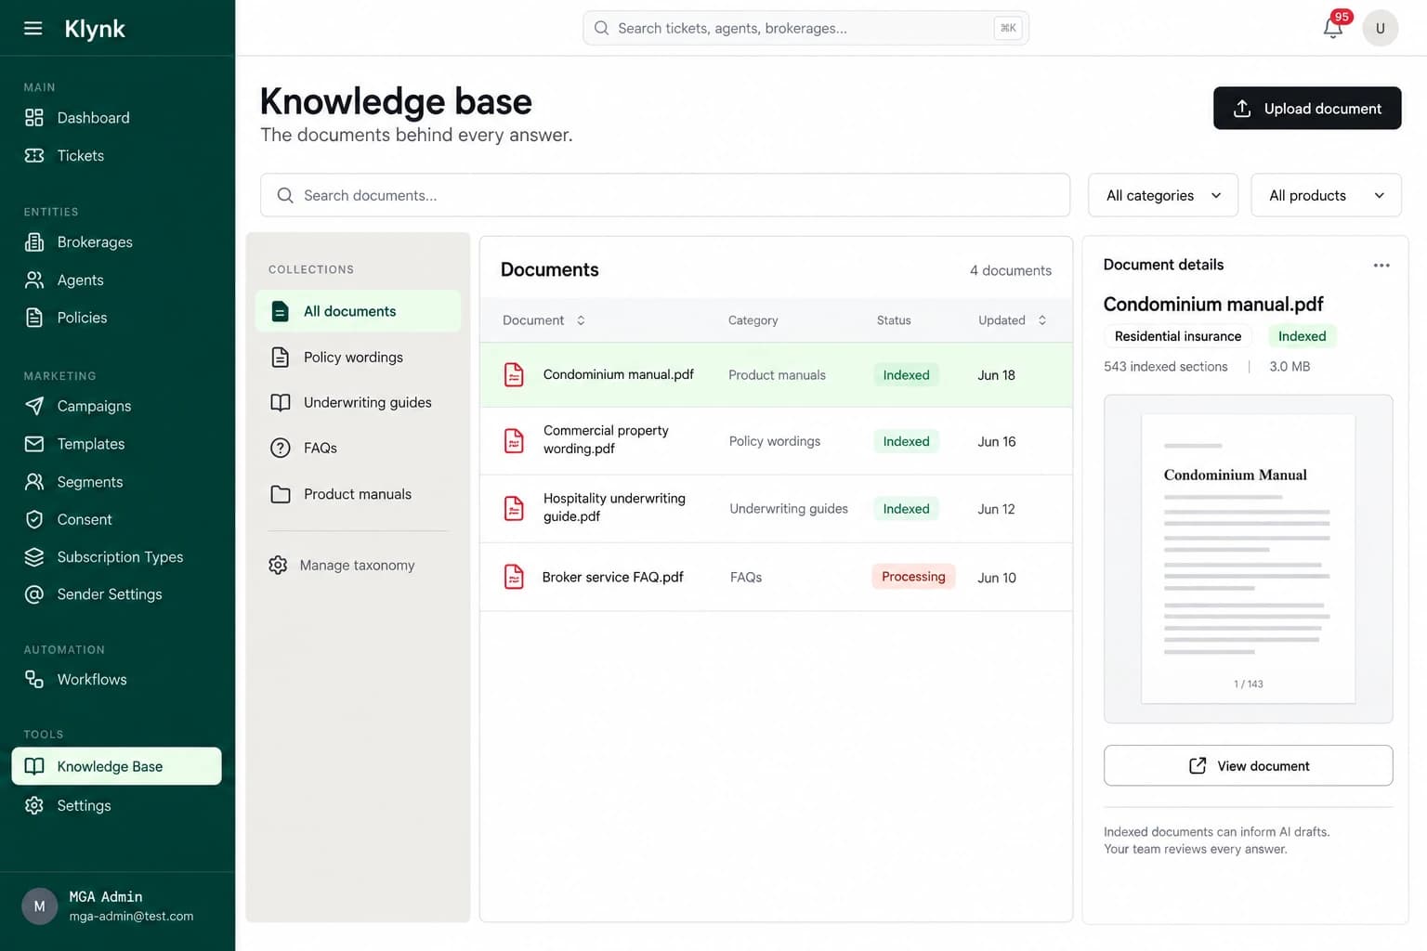Image resolution: width=1427 pixels, height=951 pixels.
Task: Open the notifications bell with the 95 badge
Action: click(1333, 28)
